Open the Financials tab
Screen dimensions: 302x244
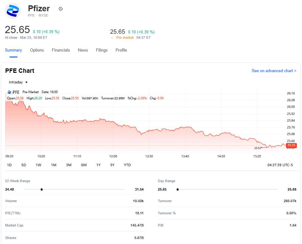click(61, 50)
